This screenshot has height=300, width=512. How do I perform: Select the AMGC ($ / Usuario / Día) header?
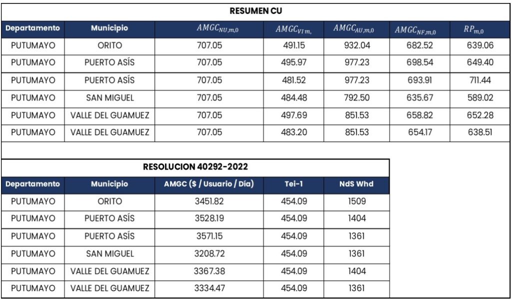[209, 184]
